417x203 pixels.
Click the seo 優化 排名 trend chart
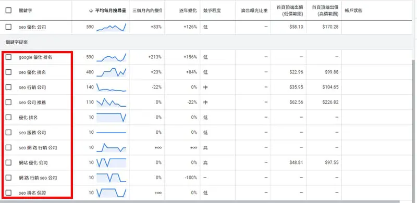pyautogui.click(x=111, y=72)
